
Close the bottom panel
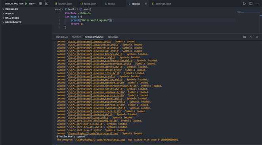pyautogui.click(x=257, y=37)
